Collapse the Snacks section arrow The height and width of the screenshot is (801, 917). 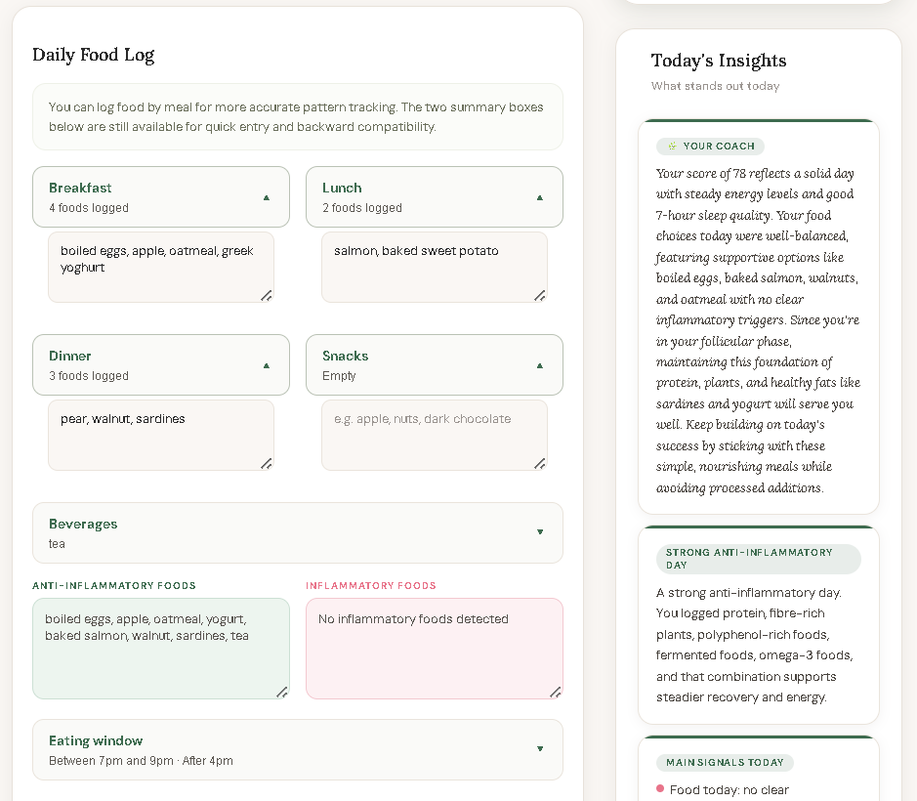point(539,365)
